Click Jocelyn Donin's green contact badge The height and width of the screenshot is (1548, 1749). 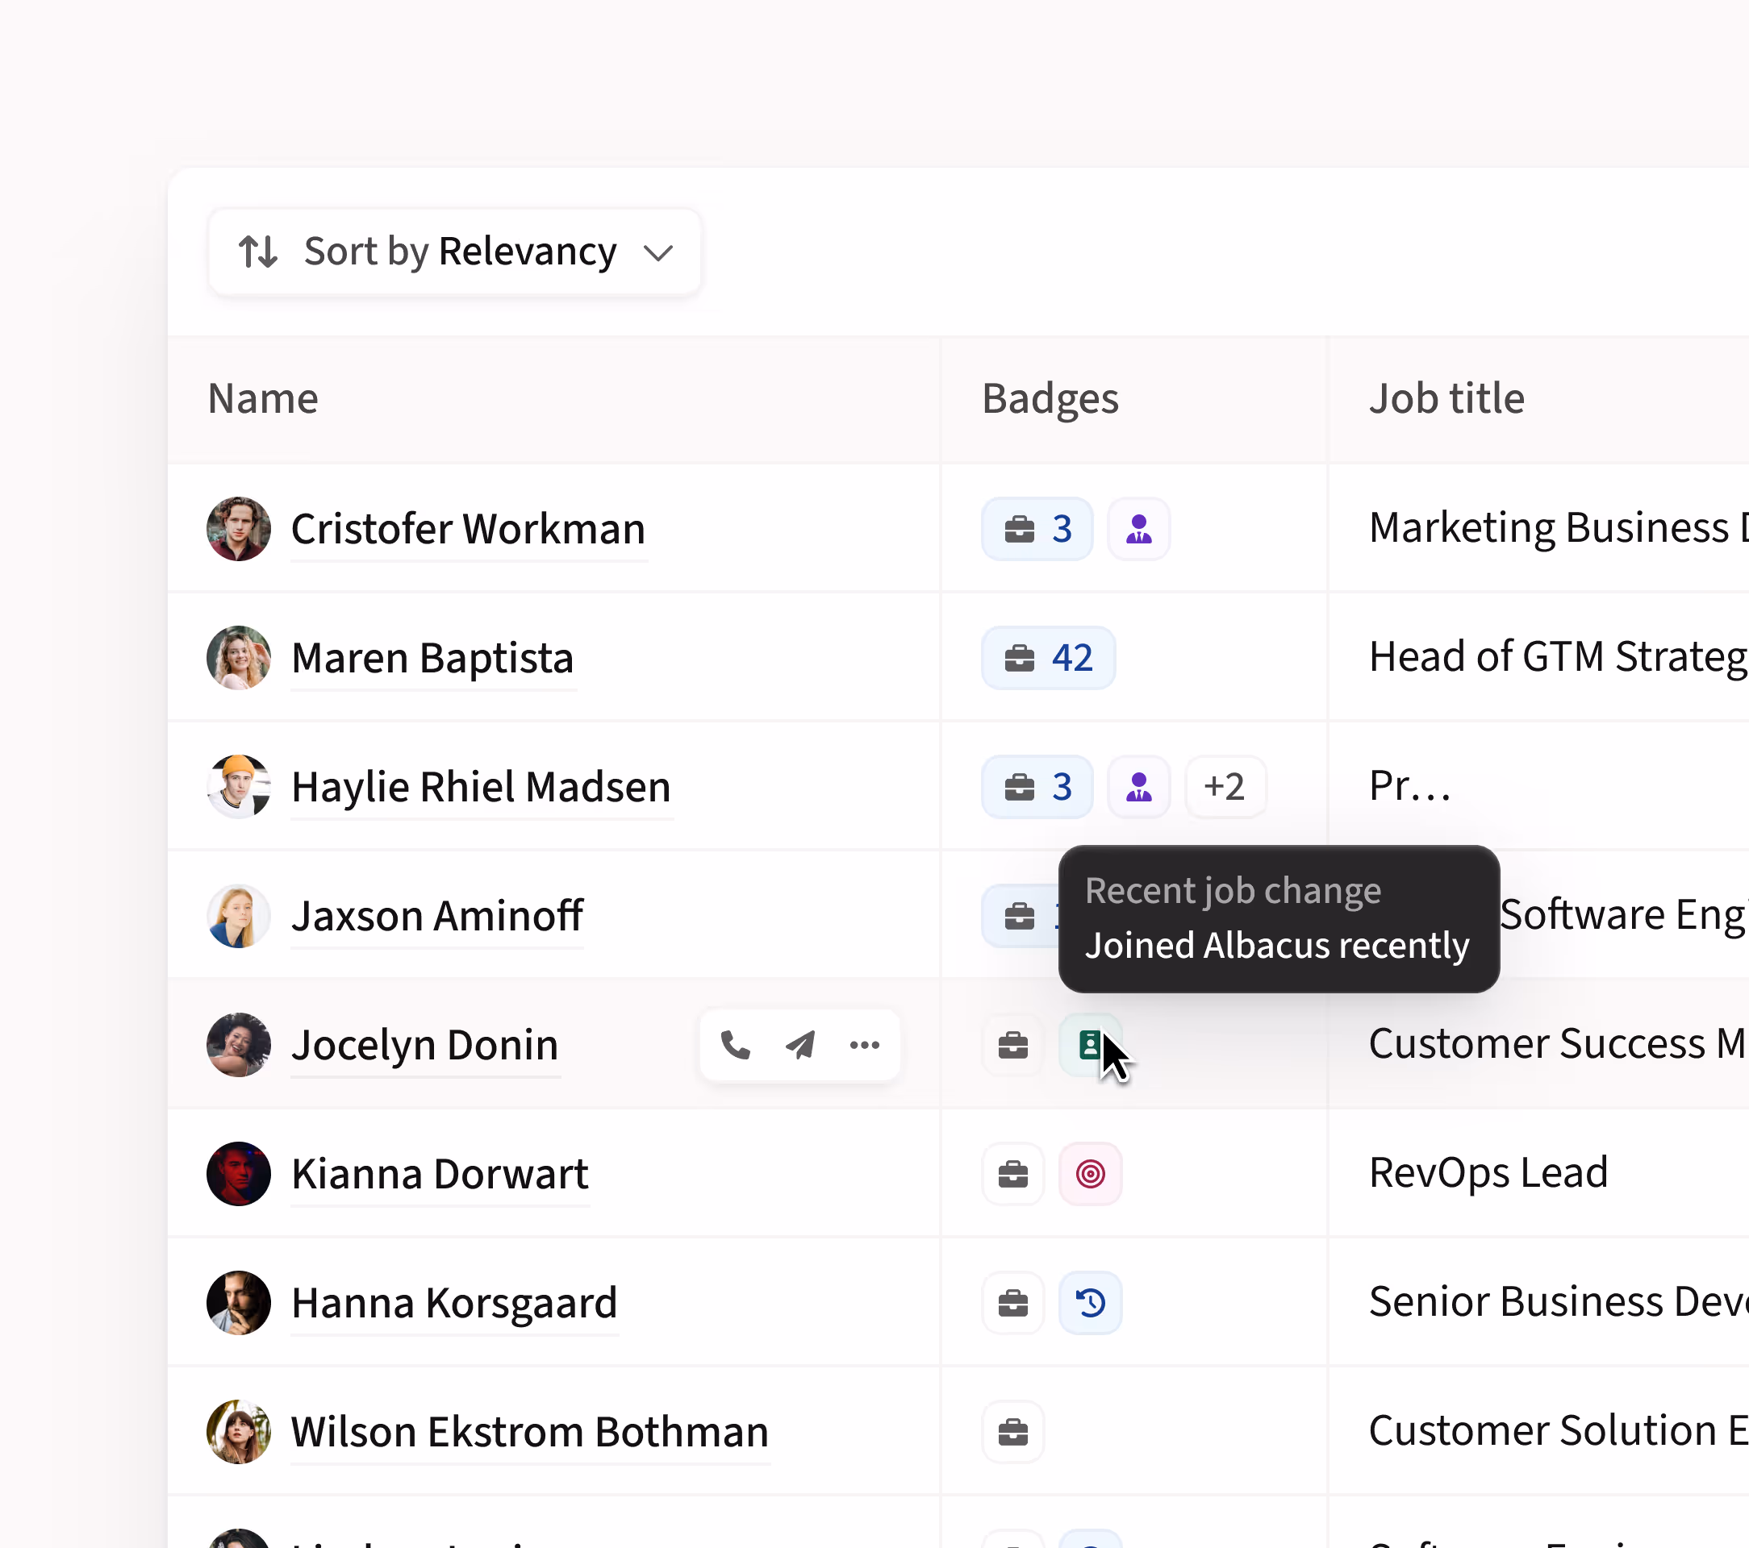[x=1087, y=1044]
